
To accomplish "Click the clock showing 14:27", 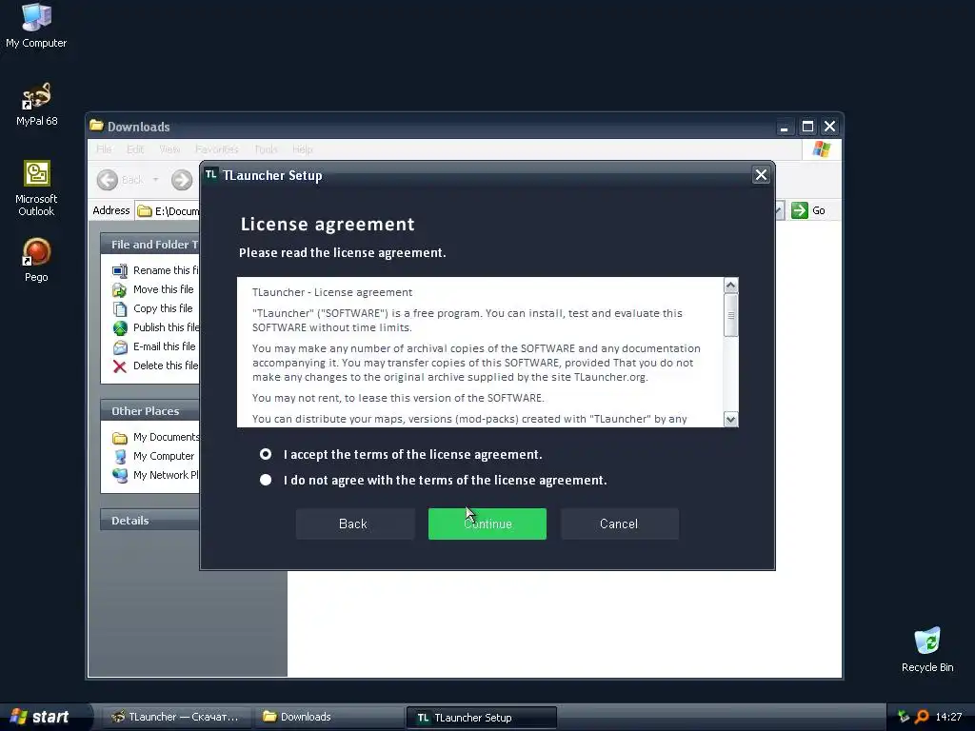I will pyautogui.click(x=948, y=717).
